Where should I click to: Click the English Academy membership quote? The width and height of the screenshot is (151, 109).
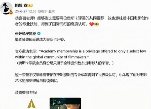click(x=81, y=54)
